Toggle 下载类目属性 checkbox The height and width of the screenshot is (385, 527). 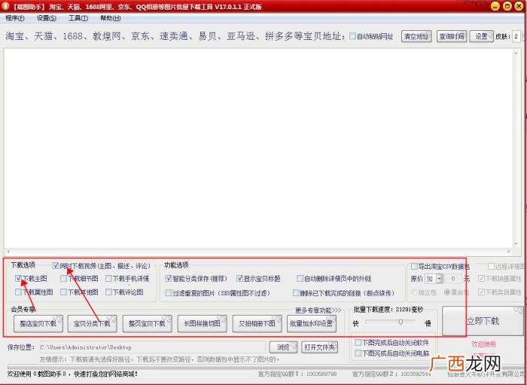tap(481, 292)
